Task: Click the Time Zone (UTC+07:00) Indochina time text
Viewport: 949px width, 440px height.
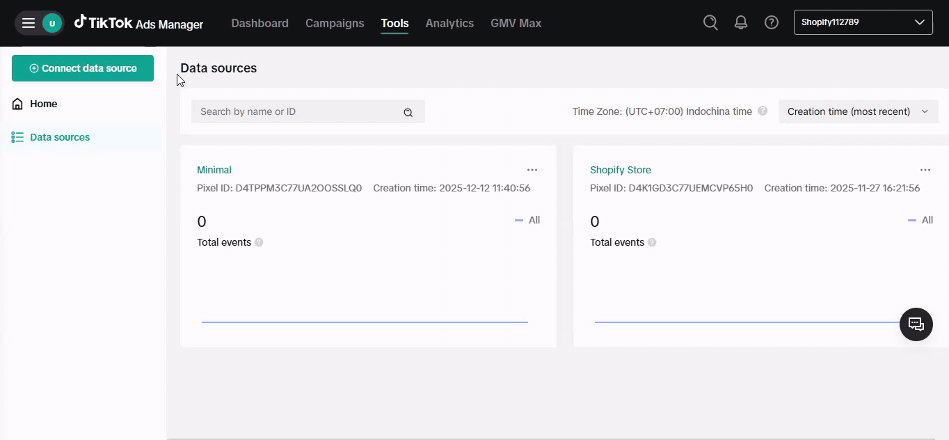Action: 662,111
